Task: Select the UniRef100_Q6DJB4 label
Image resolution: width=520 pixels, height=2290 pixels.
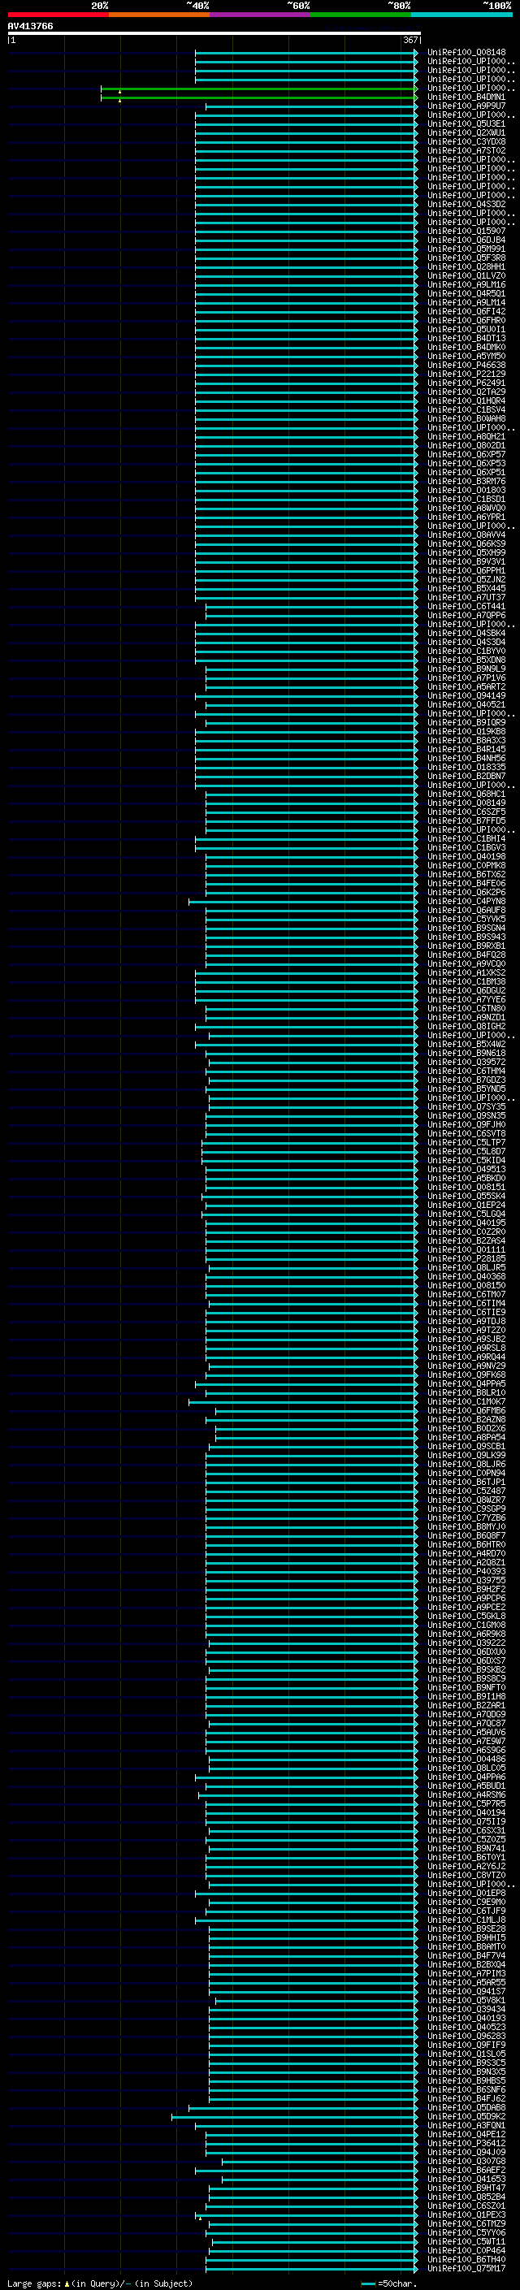Action: 466,240
